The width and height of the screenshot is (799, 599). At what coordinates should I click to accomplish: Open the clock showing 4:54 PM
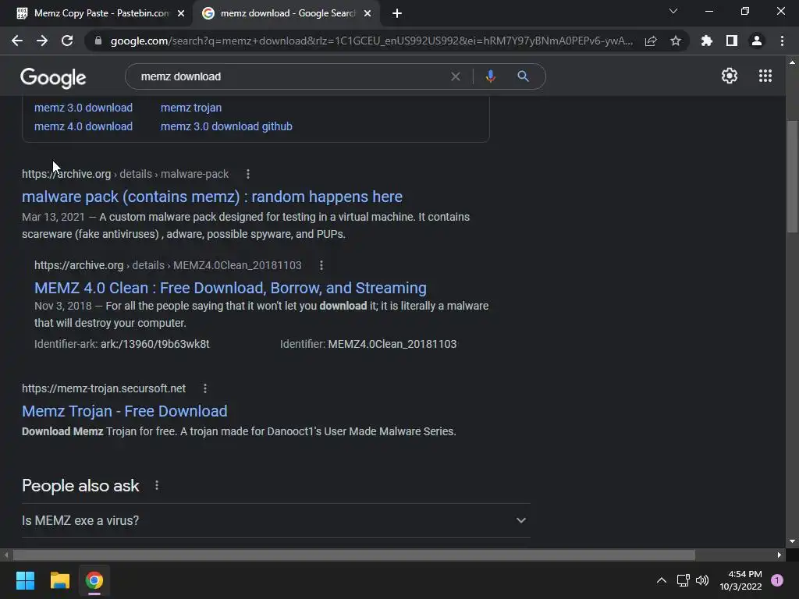[x=740, y=580]
